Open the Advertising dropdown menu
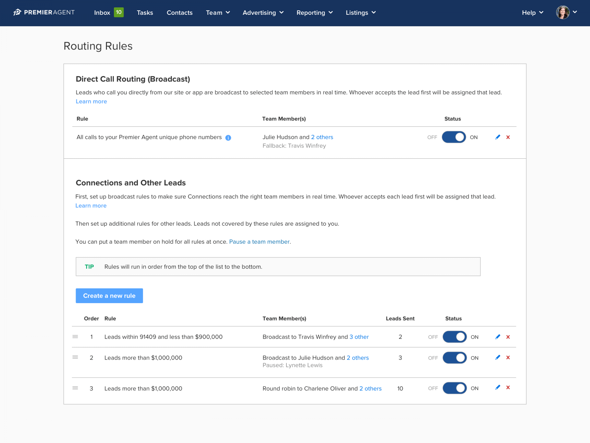The height and width of the screenshot is (443, 590). pos(263,13)
